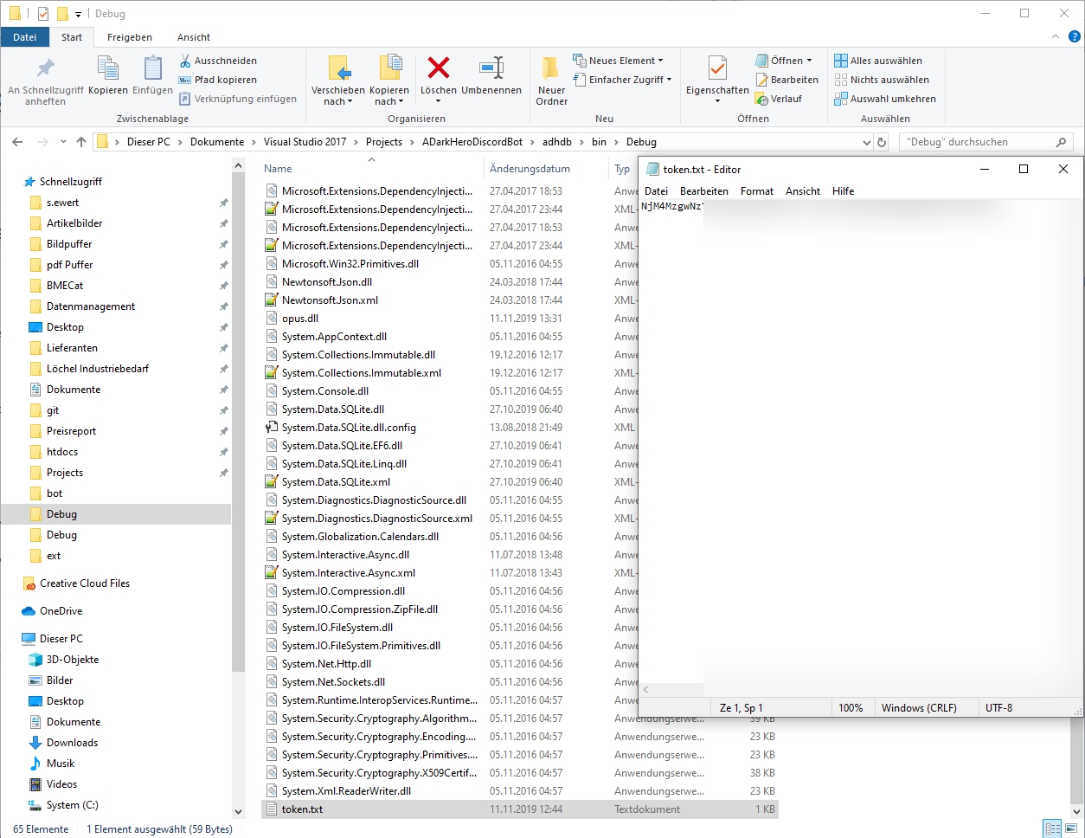Select opus.dll in the file list

pos(300,319)
